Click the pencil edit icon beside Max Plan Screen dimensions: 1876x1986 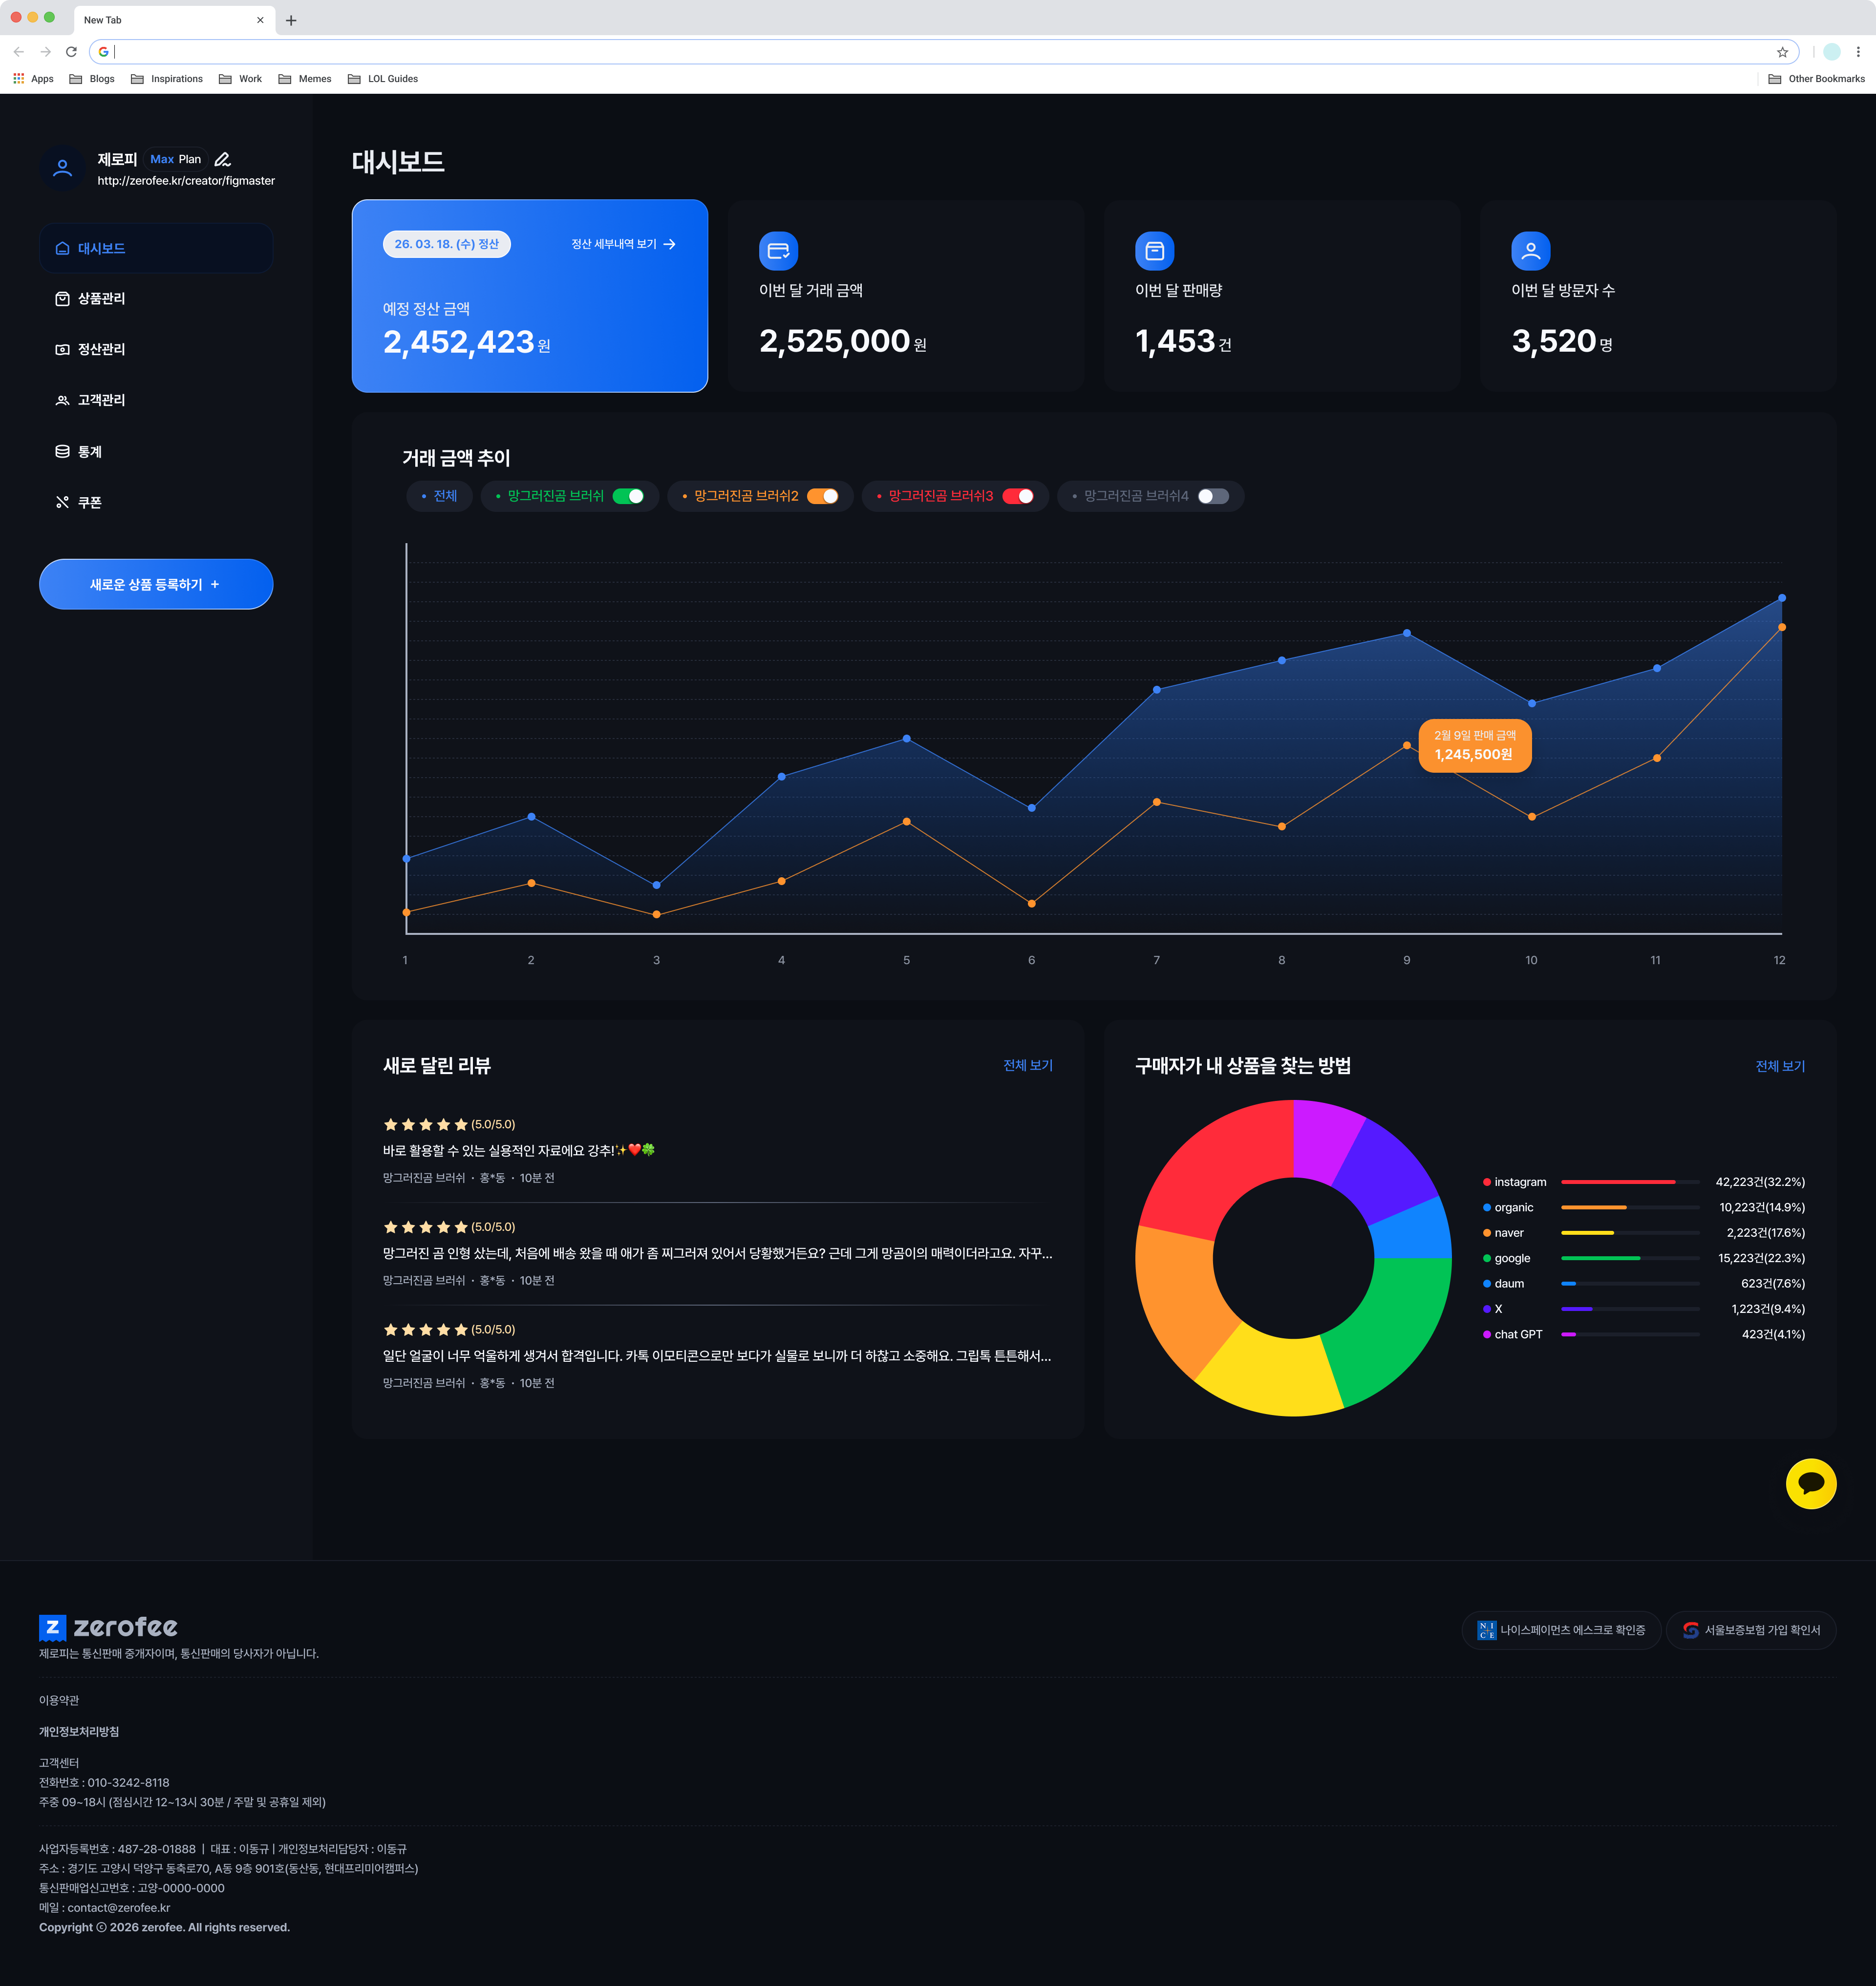click(x=223, y=160)
